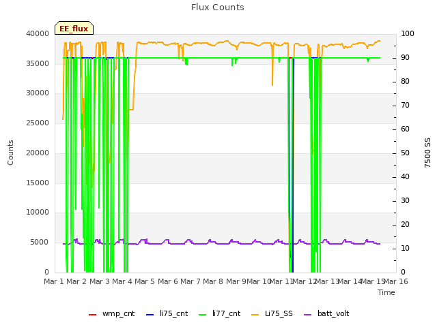Click the Mar 6 date tick
Image resolution: width=437 pixels, height=327 pixels.
(x=168, y=281)
